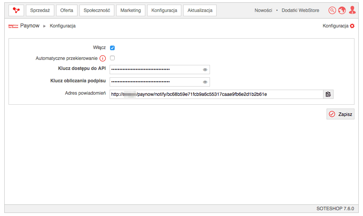363x216 pixels.
Task: Click the info icon beside Automatyczne przekierowanie
Action: [103, 58]
